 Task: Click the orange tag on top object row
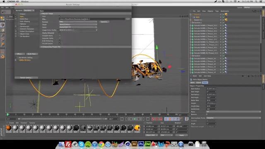[226, 14]
